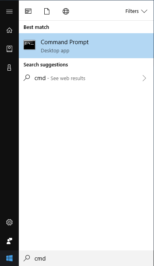Expand the hamburger menu in the sidebar

coord(9,11)
